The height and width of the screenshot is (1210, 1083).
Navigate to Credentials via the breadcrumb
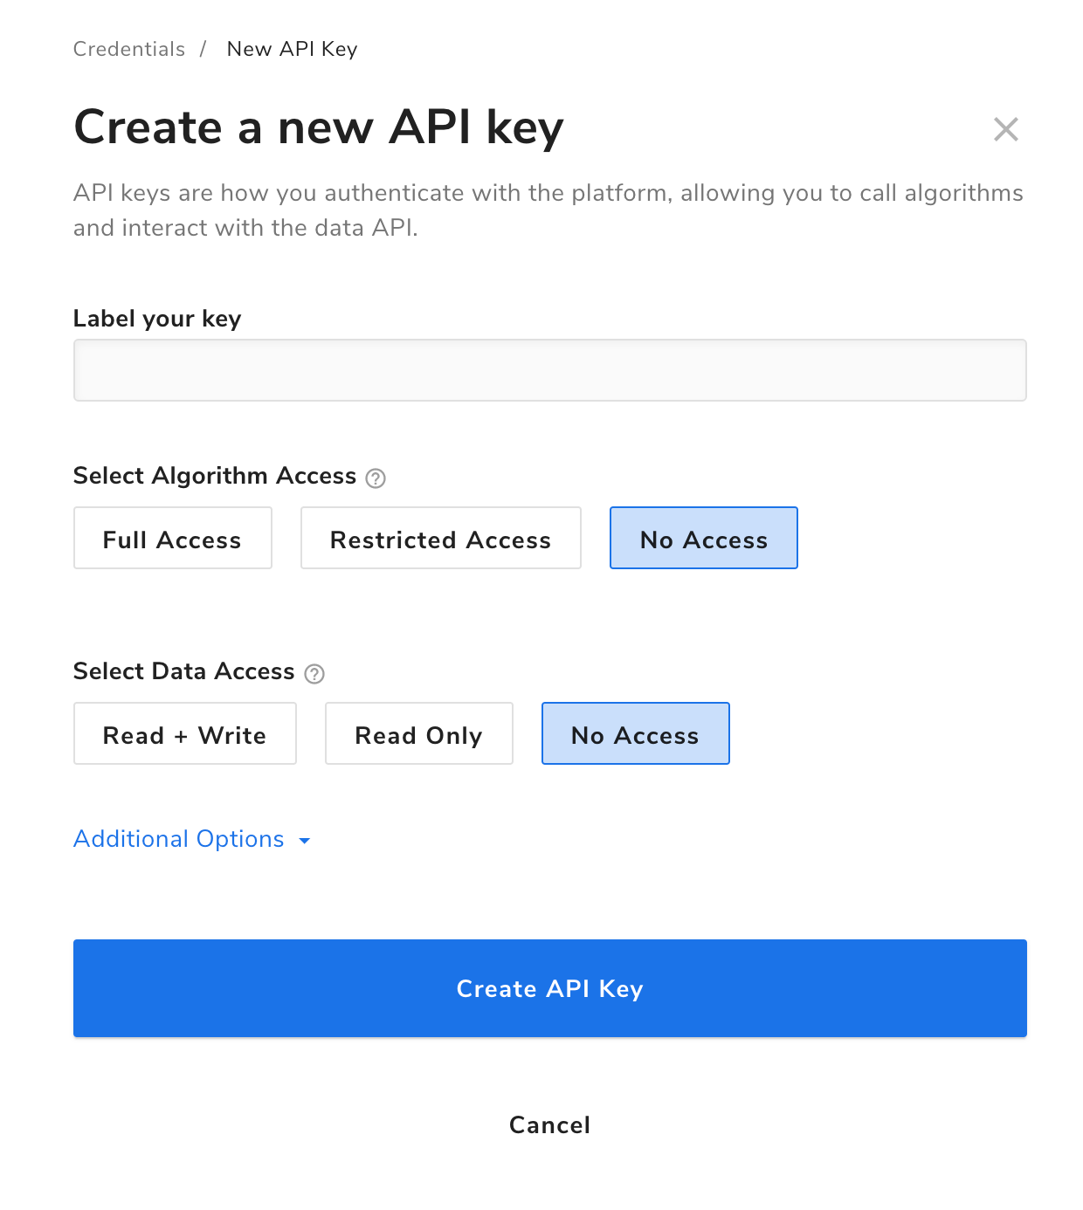click(x=128, y=49)
